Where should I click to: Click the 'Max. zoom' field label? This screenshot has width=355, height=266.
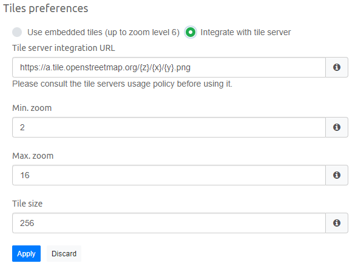(33, 156)
